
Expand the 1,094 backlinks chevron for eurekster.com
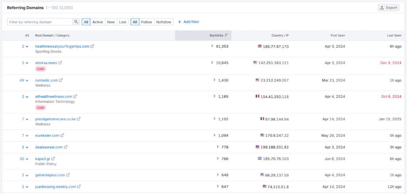[x=214, y=135]
